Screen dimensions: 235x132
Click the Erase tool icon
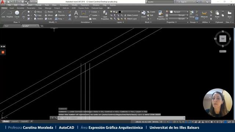coord(70,12)
